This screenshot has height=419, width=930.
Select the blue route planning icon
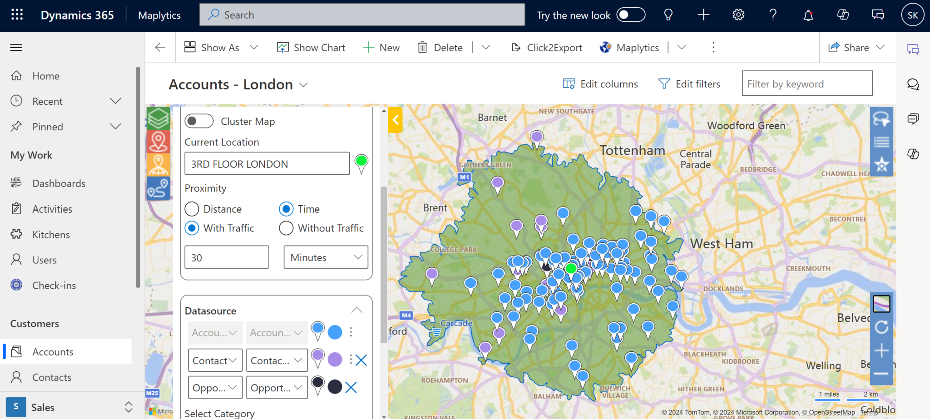[158, 188]
